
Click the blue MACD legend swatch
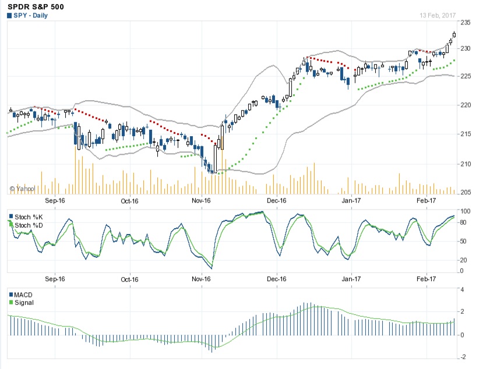pyautogui.click(x=11, y=295)
